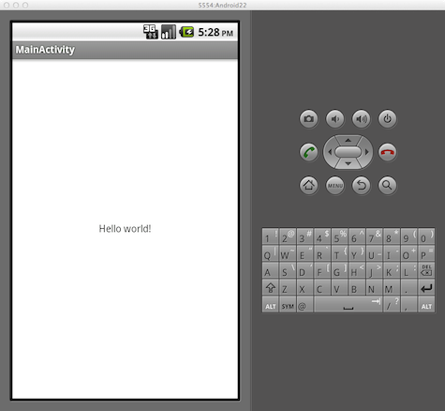Click the D-pad up arrow
445x411 pixels.
click(x=349, y=140)
